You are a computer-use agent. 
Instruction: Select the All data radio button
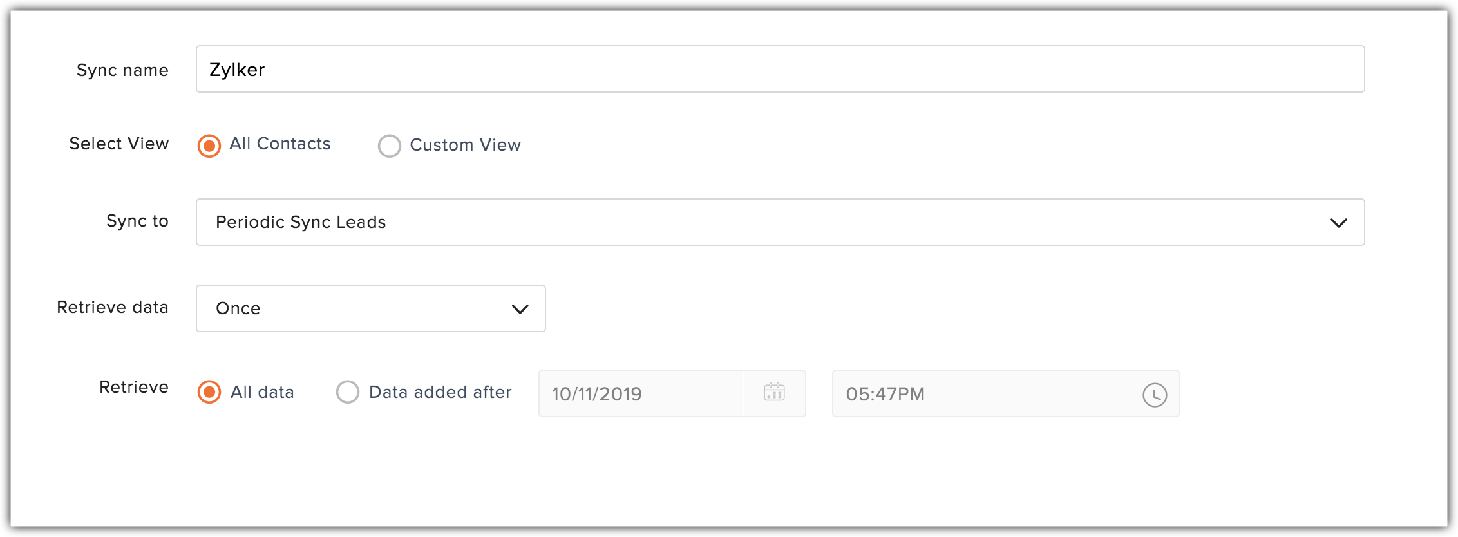(209, 392)
